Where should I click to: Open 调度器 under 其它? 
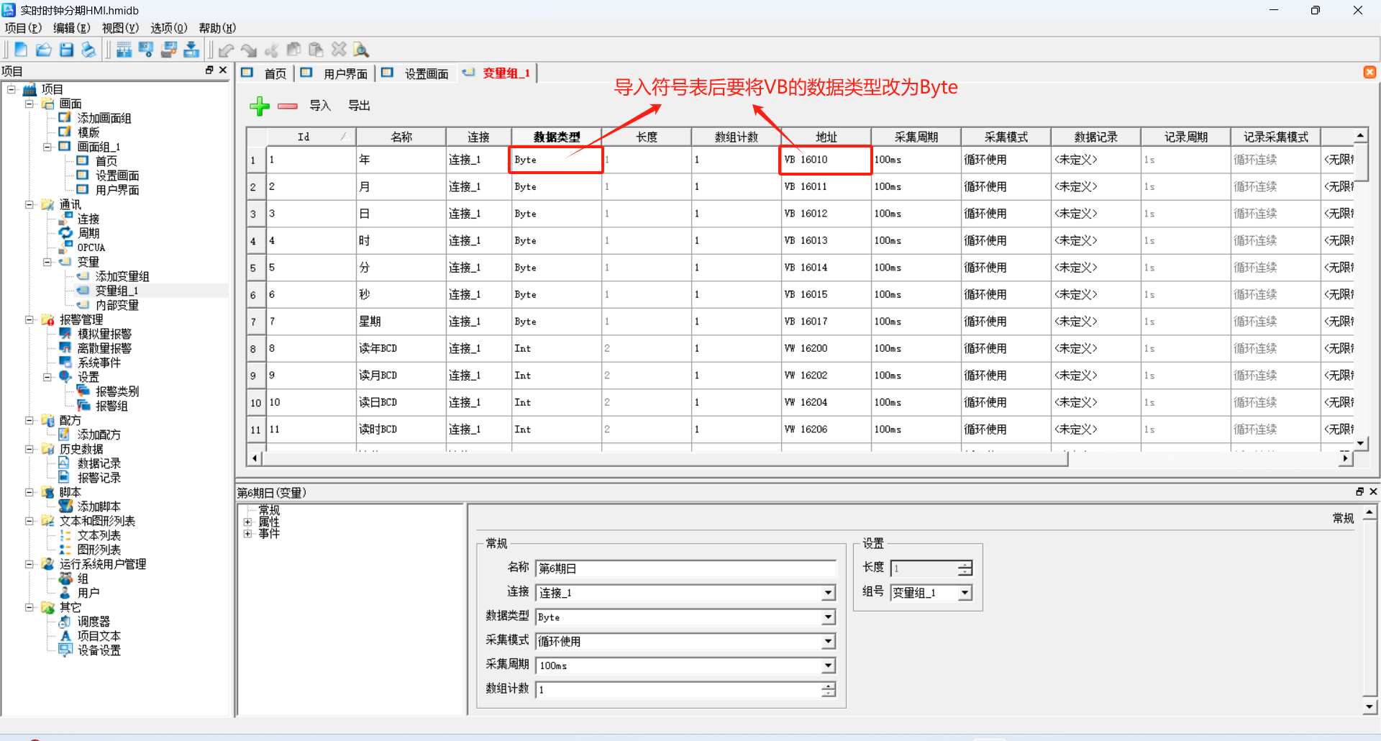94,622
